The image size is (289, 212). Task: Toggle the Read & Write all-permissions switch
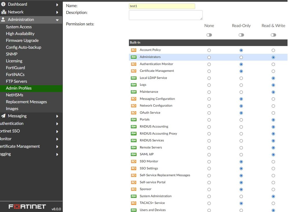coord(273,35)
